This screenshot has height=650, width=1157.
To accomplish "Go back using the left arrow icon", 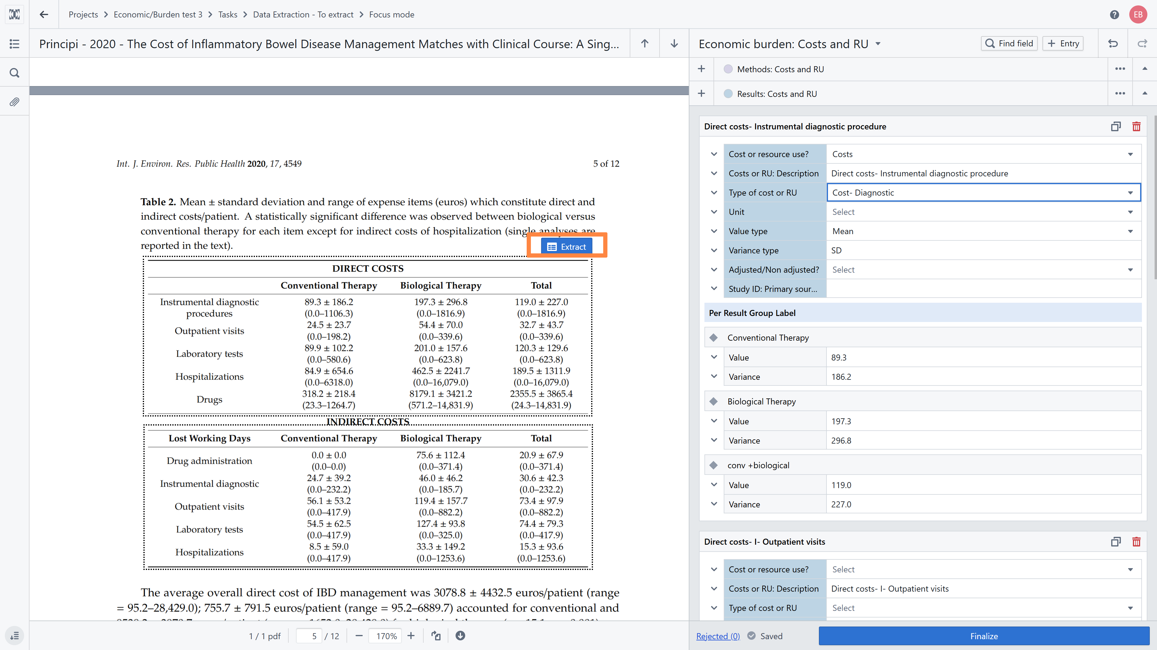I will pyautogui.click(x=44, y=14).
